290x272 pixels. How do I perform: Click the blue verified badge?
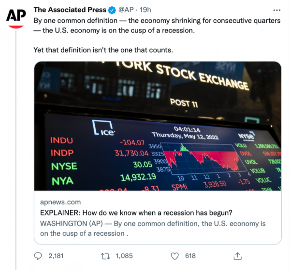point(112,10)
